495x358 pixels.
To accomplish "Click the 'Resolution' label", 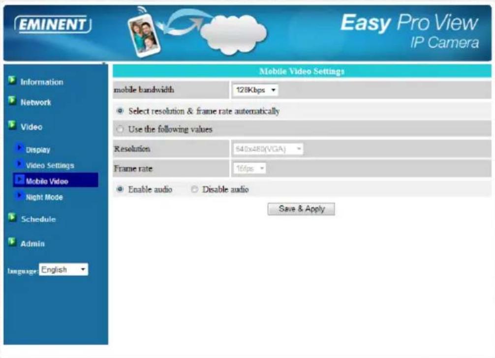I will [x=132, y=149].
